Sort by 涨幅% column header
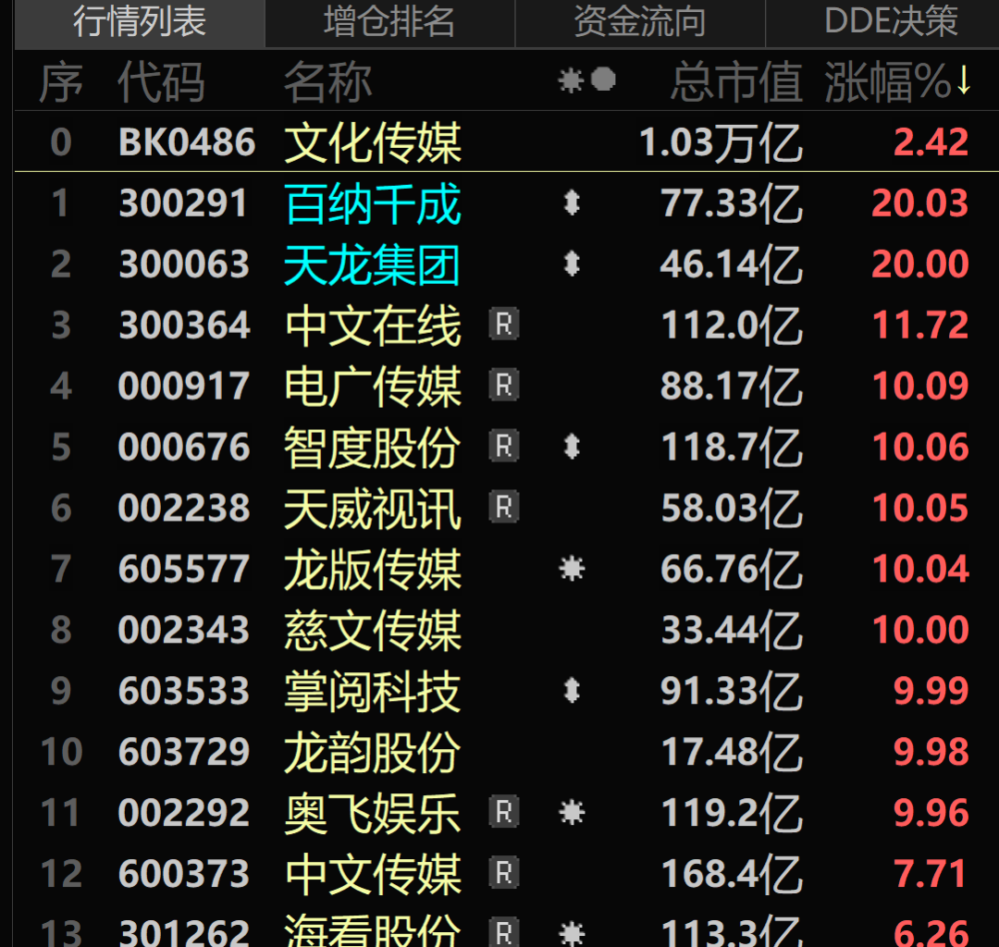 (897, 82)
